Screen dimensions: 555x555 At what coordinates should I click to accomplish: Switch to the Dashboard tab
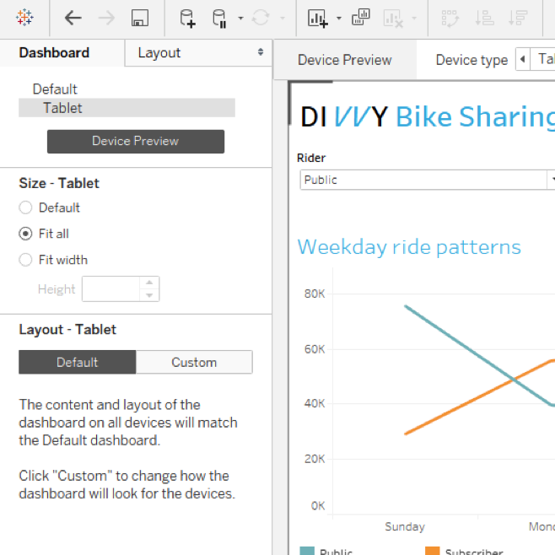pos(54,52)
